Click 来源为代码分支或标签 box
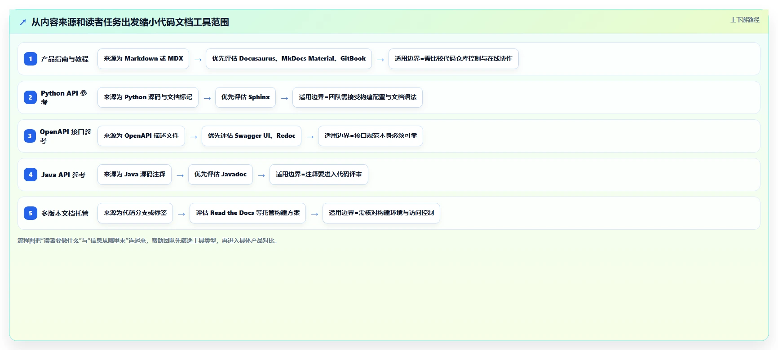This screenshot has width=778, height=350. tap(135, 213)
